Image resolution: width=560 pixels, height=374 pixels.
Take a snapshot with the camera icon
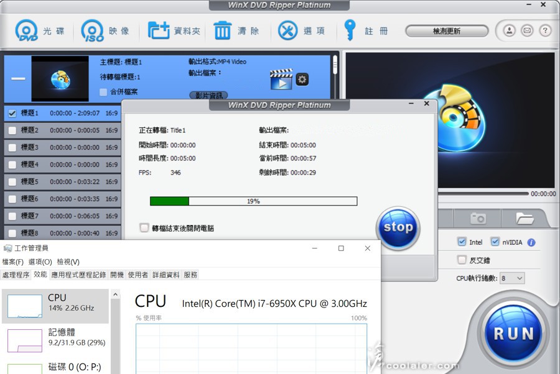pyautogui.click(x=477, y=218)
